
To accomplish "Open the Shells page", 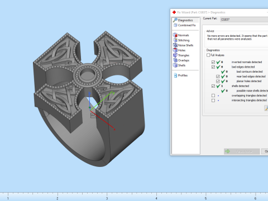I will [x=181, y=65].
